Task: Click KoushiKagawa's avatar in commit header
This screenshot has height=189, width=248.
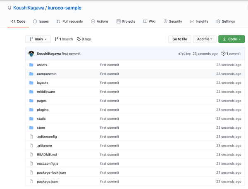Action: [x=31, y=54]
